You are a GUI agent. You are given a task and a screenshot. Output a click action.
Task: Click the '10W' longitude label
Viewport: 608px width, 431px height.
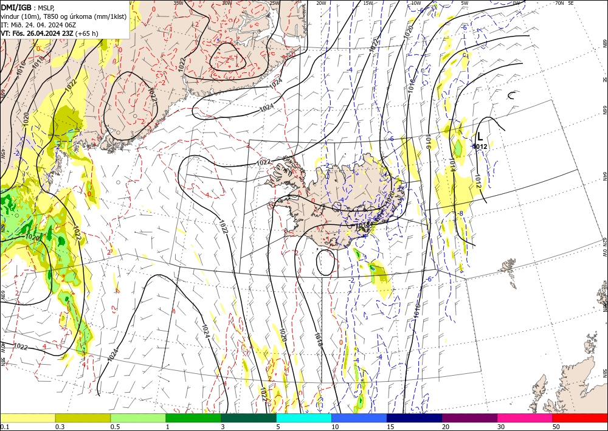pos(416,3)
